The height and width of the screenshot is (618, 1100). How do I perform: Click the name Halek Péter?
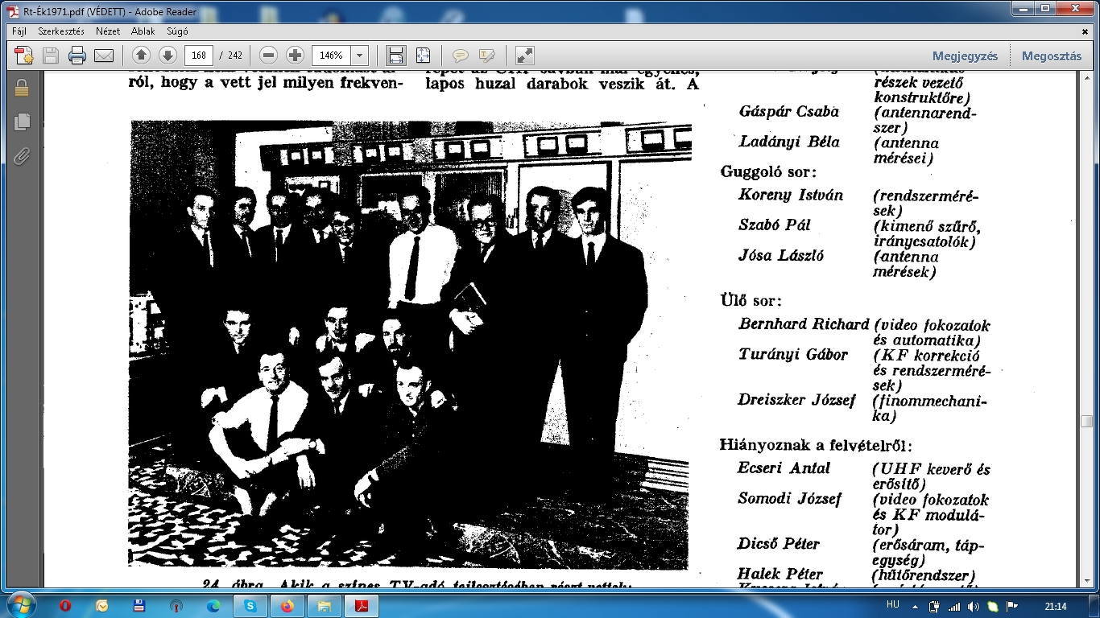780,575
